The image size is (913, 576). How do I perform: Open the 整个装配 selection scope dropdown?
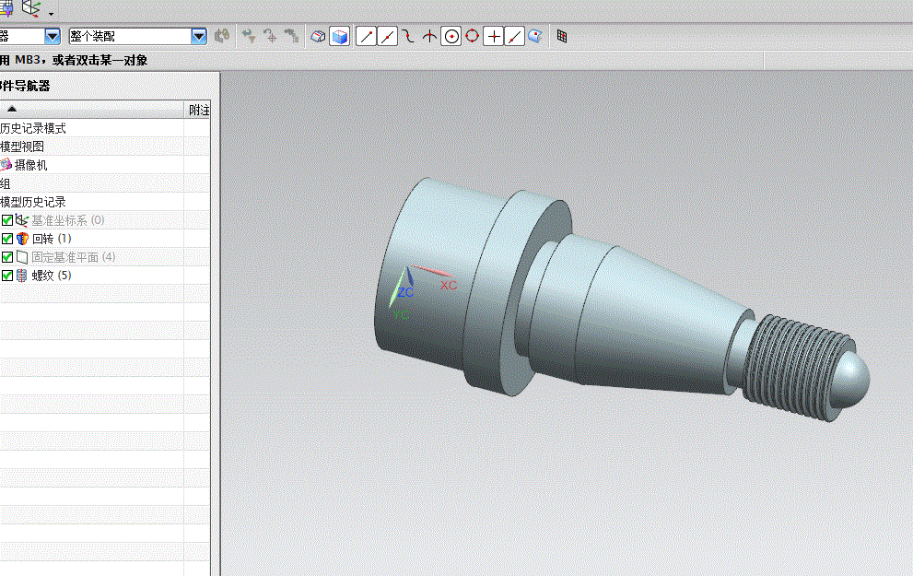[x=199, y=36]
